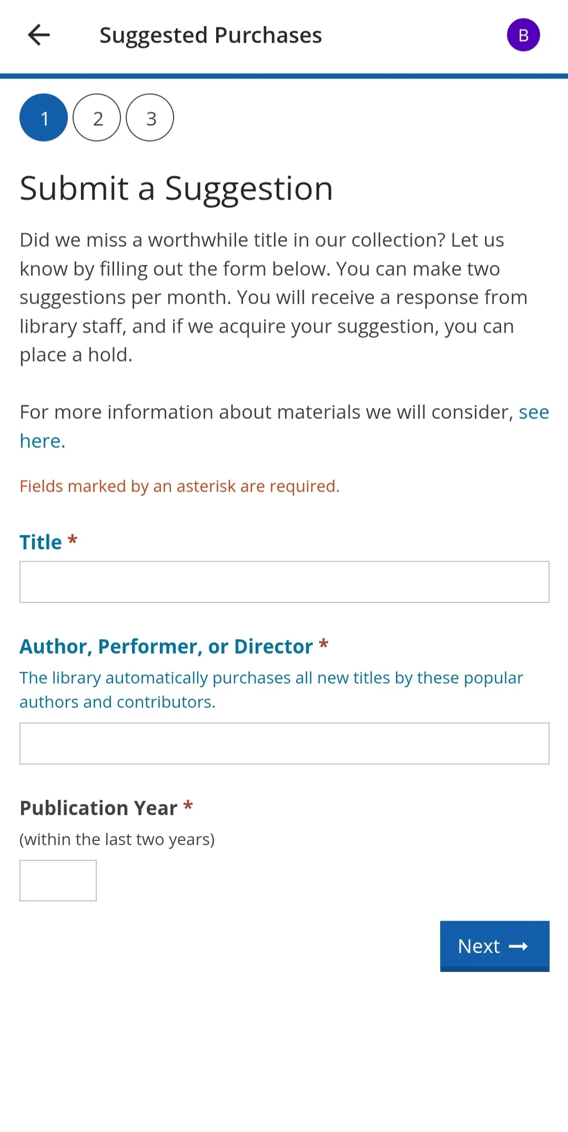Click the Publication Year label
The height and width of the screenshot is (1132, 568).
[98, 808]
